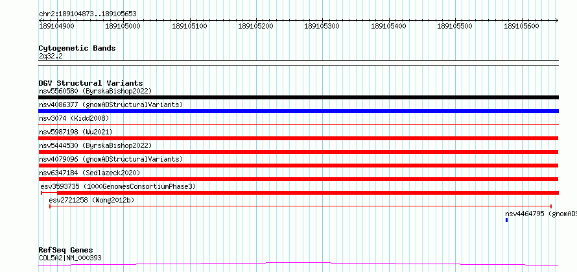Select the thin esv2721258 variant line
Viewport: 577px width, 272px height.
[x=300, y=206]
